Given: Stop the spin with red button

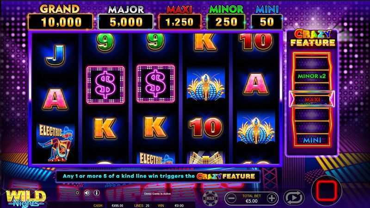Looking at the screenshot, I should [x=327, y=191].
